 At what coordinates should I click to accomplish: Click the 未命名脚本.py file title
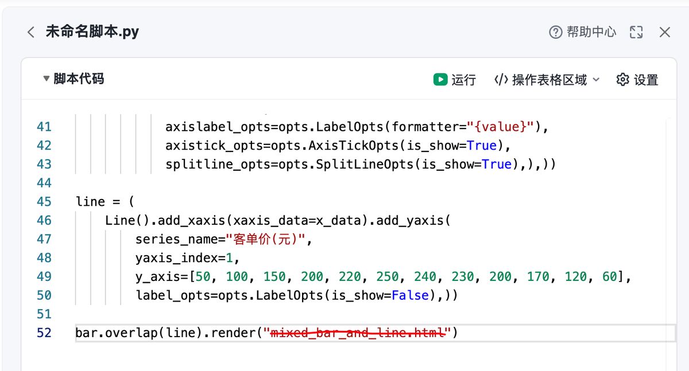(92, 32)
